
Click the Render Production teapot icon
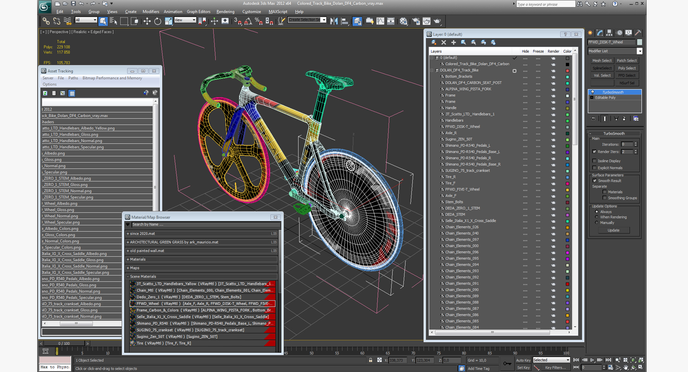coord(437,21)
